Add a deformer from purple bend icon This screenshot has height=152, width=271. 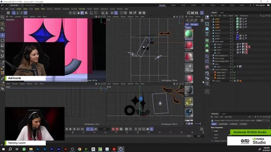click(x=207, y=56)
